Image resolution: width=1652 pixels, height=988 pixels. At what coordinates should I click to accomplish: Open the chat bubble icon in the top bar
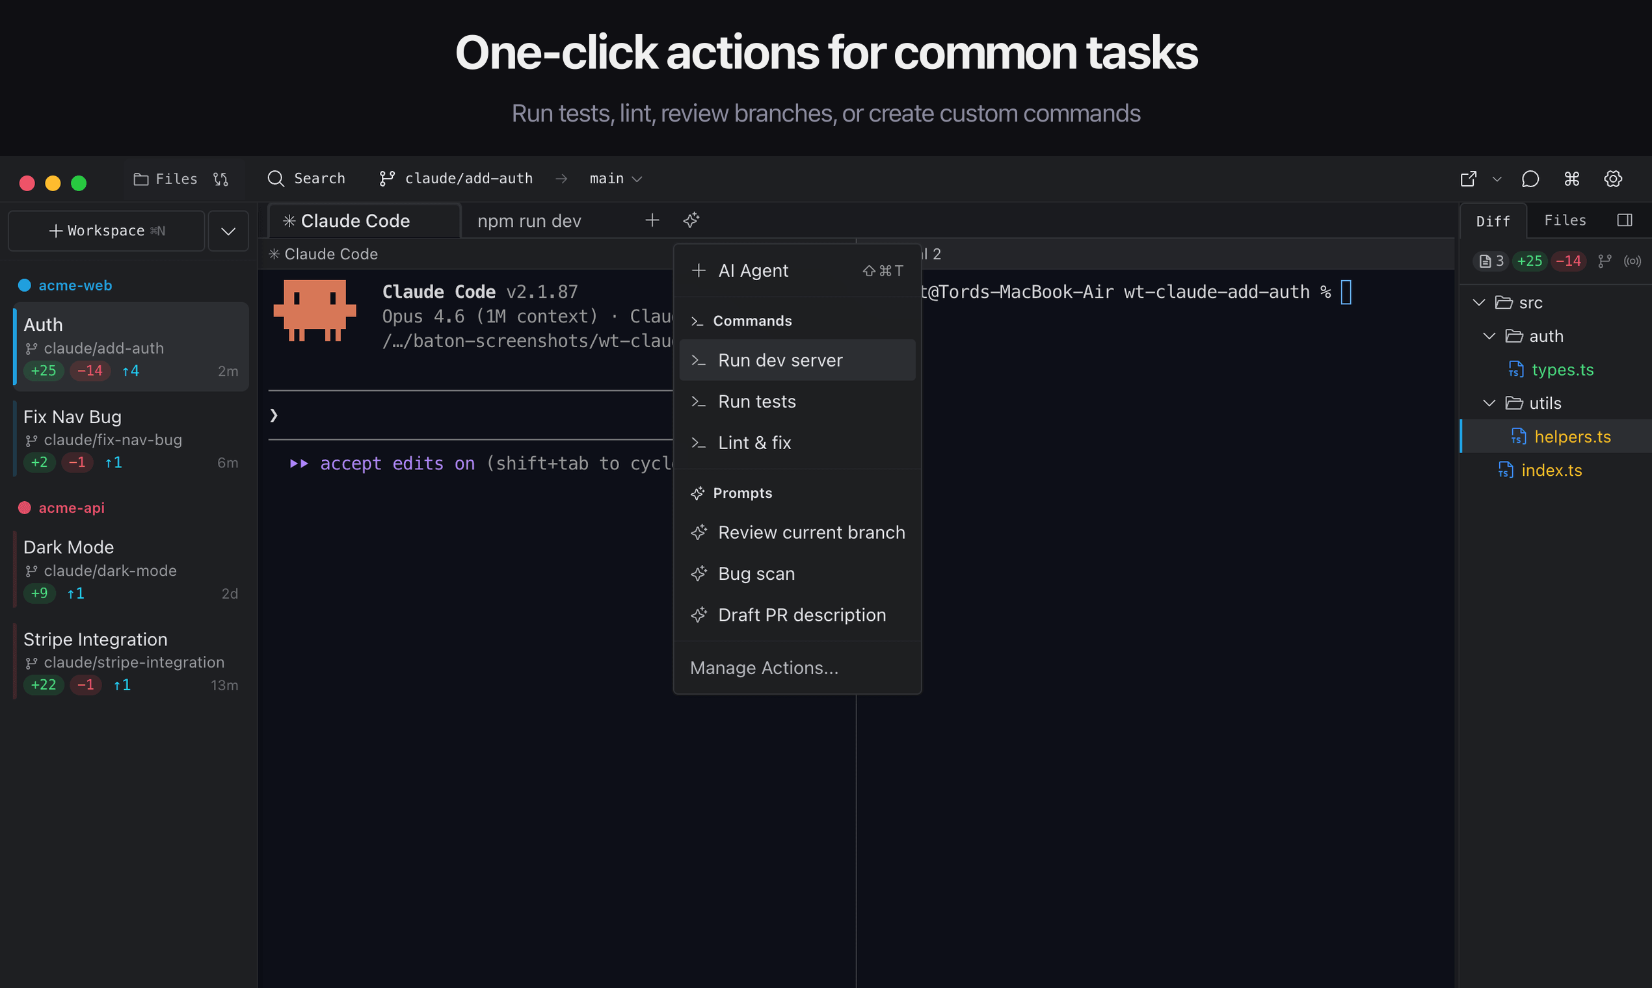point(1530,179)
